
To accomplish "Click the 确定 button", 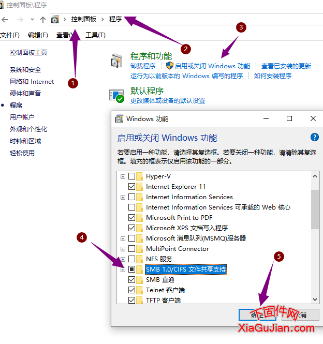I will pyautogui.click(x=257, y=315).
